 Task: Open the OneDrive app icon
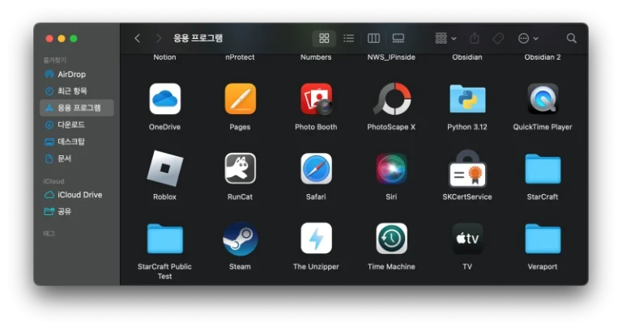(164, 99)
